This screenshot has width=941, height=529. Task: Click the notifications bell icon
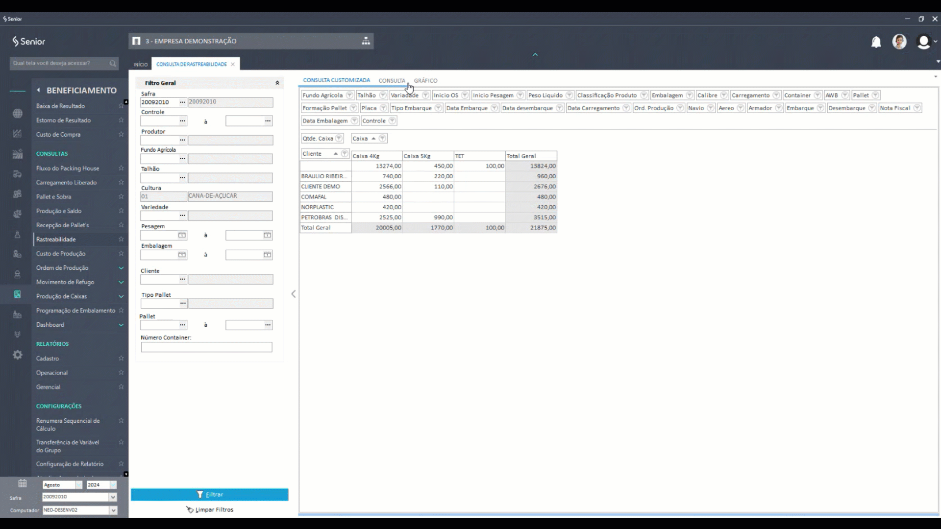pos(876,42)
